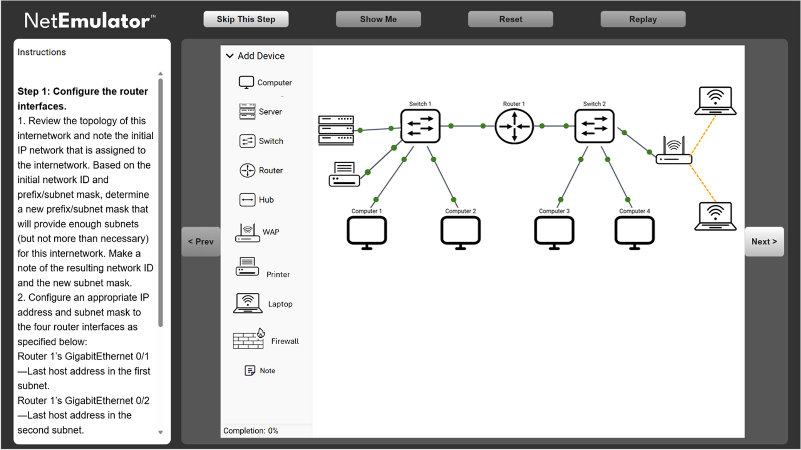Click the Router 1 icon in topology
This screenshot has height=450, width=801.
(x=514, y=127)
